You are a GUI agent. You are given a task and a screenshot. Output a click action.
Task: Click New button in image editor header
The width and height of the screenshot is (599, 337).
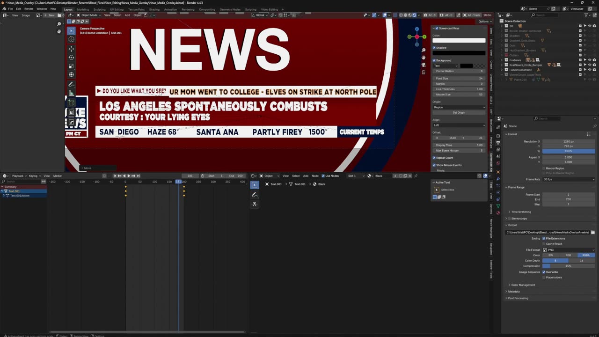click(51, 15)
